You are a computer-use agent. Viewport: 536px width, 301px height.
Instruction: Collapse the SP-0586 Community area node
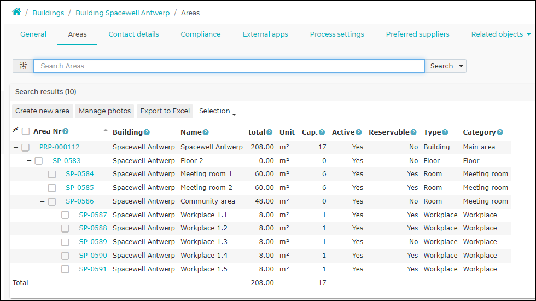point(43,201)
